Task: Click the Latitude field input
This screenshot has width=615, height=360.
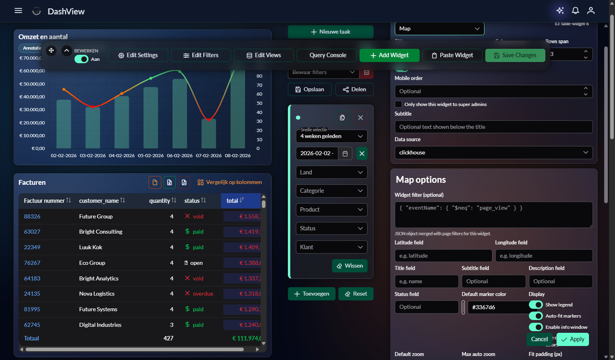Action: click(443, 255)
